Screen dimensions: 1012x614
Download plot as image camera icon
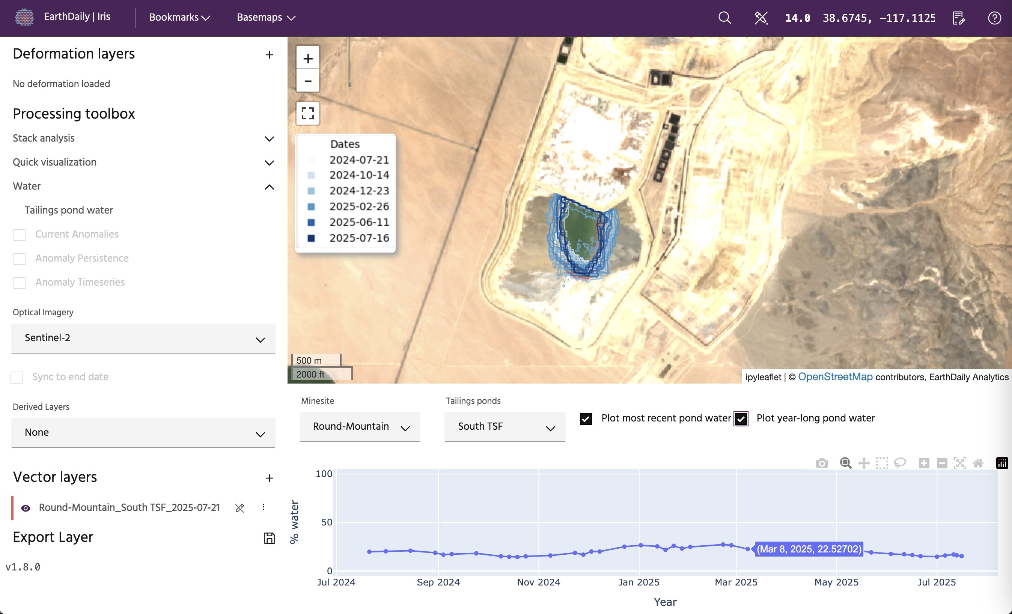click(821, 463)
